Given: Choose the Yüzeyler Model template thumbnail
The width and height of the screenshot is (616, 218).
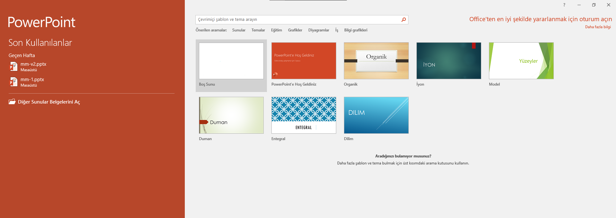Looking at the screenshot, I should (x=521, y=61).
